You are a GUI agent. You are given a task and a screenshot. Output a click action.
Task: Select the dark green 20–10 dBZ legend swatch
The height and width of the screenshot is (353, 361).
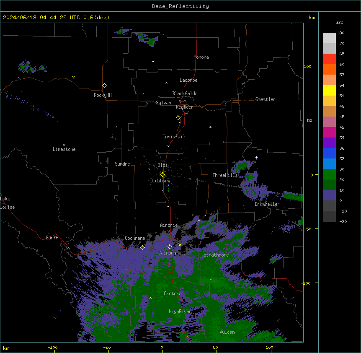(x=329, y=185)
